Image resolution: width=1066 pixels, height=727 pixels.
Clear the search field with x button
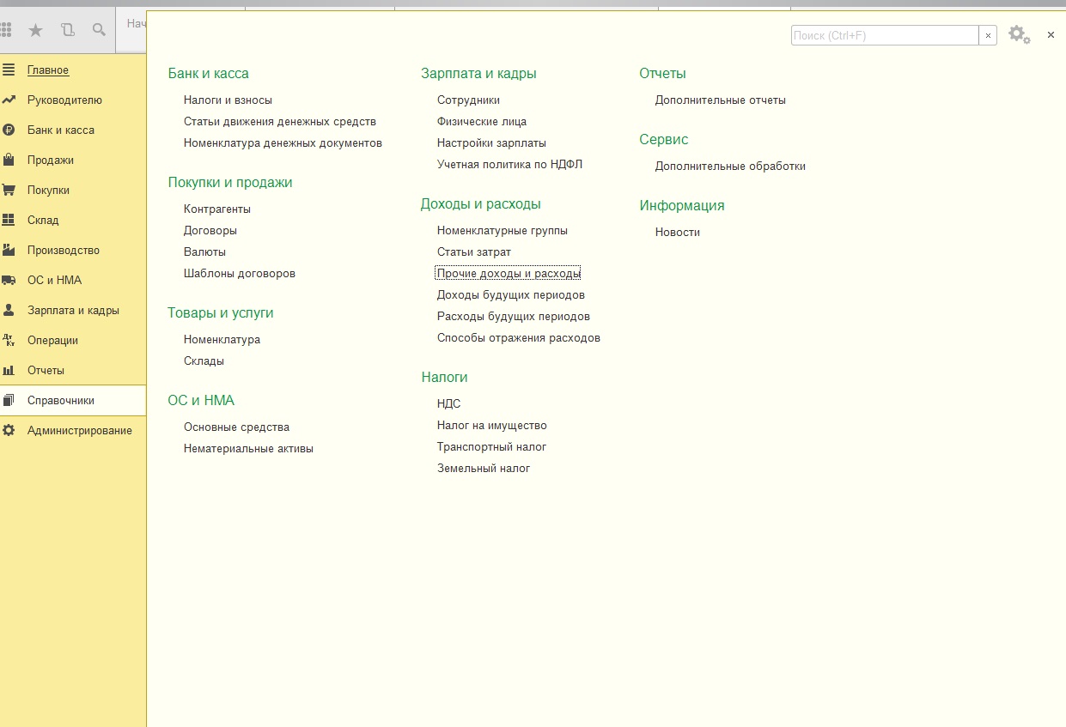(988, 35)
